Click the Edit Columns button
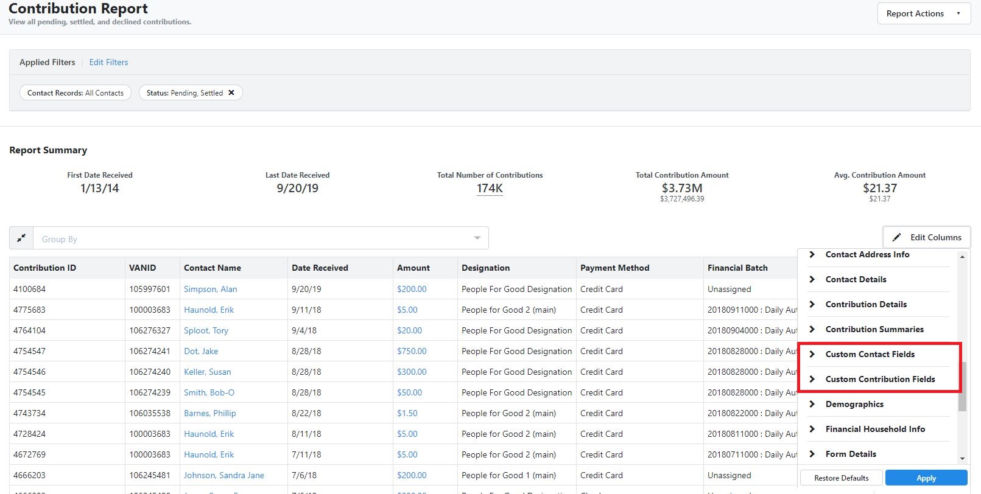This screenshot has width=981, height=494. [x=927, y=237]
